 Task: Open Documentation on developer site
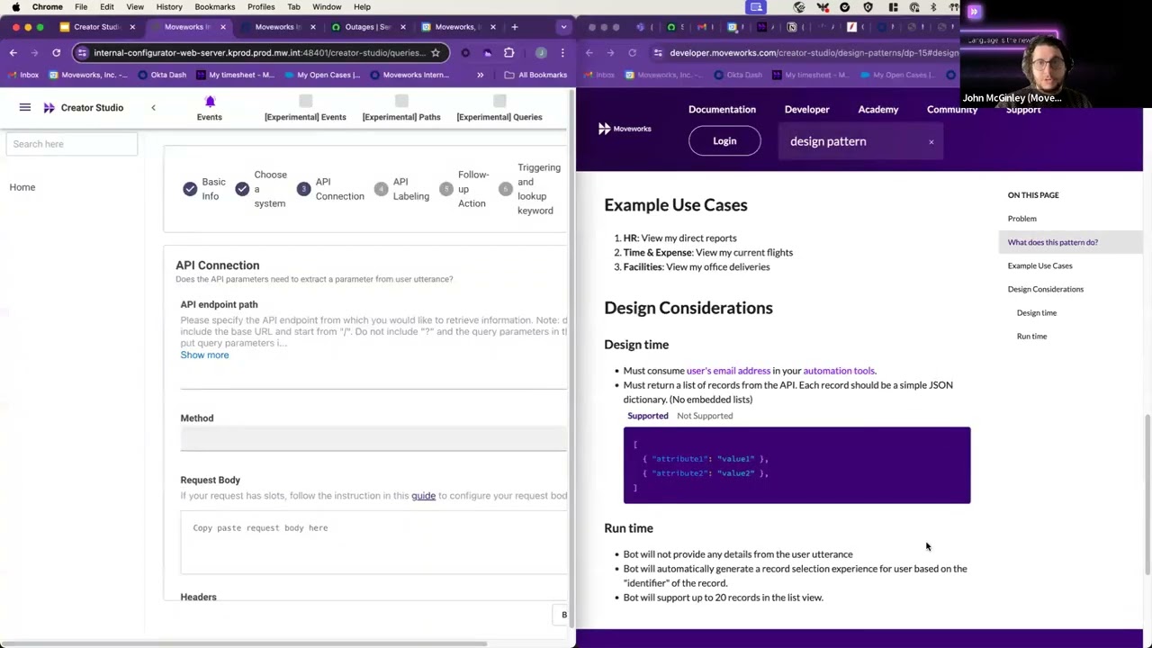coord(722,110)
